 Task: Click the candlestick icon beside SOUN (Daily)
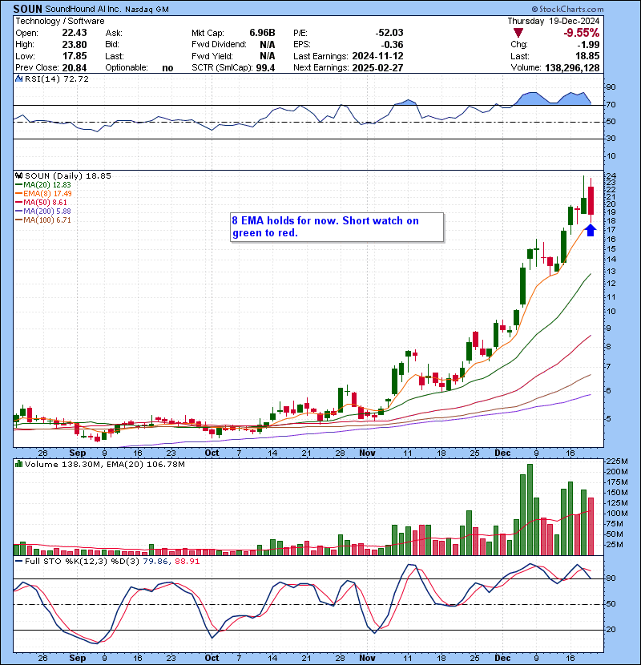click(x=19, y=175)
